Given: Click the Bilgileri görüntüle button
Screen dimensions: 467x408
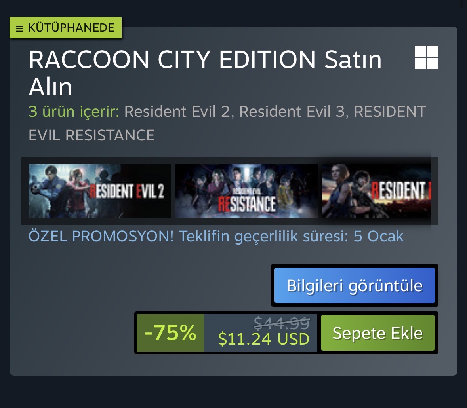Looking at the screenshot, I should point(355,285).
